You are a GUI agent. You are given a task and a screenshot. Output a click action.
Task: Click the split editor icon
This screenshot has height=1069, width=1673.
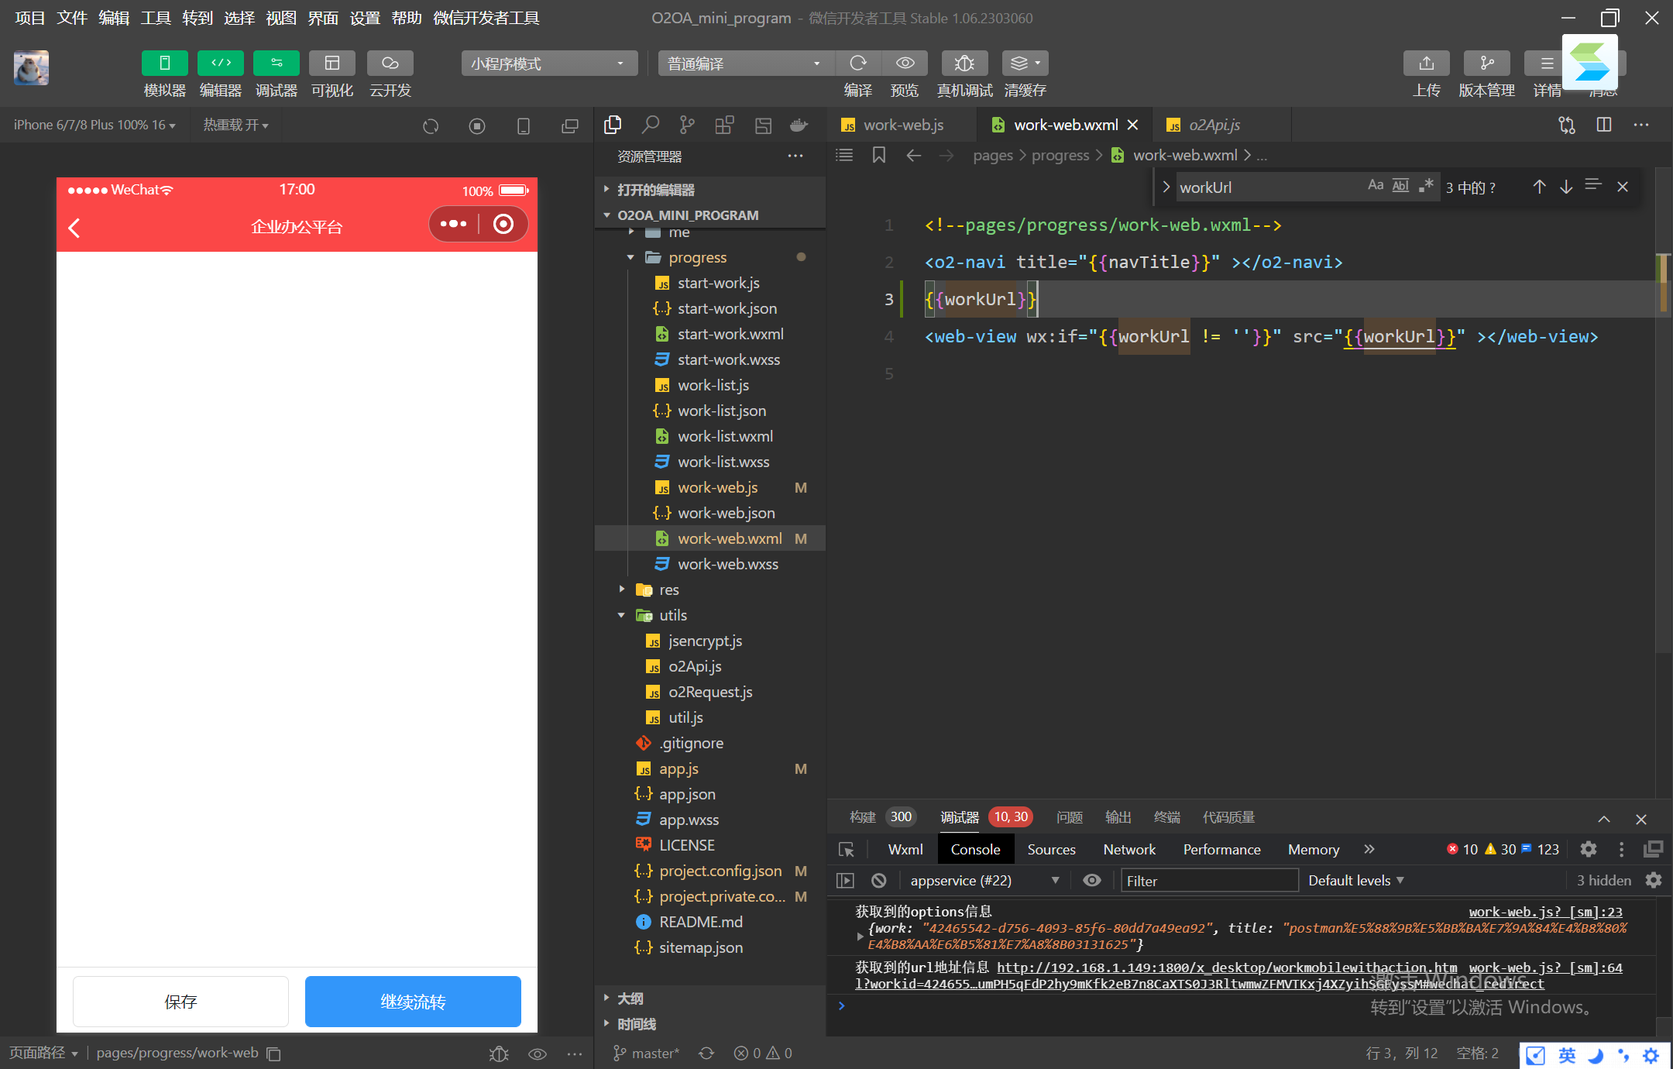click(1604, 125)
